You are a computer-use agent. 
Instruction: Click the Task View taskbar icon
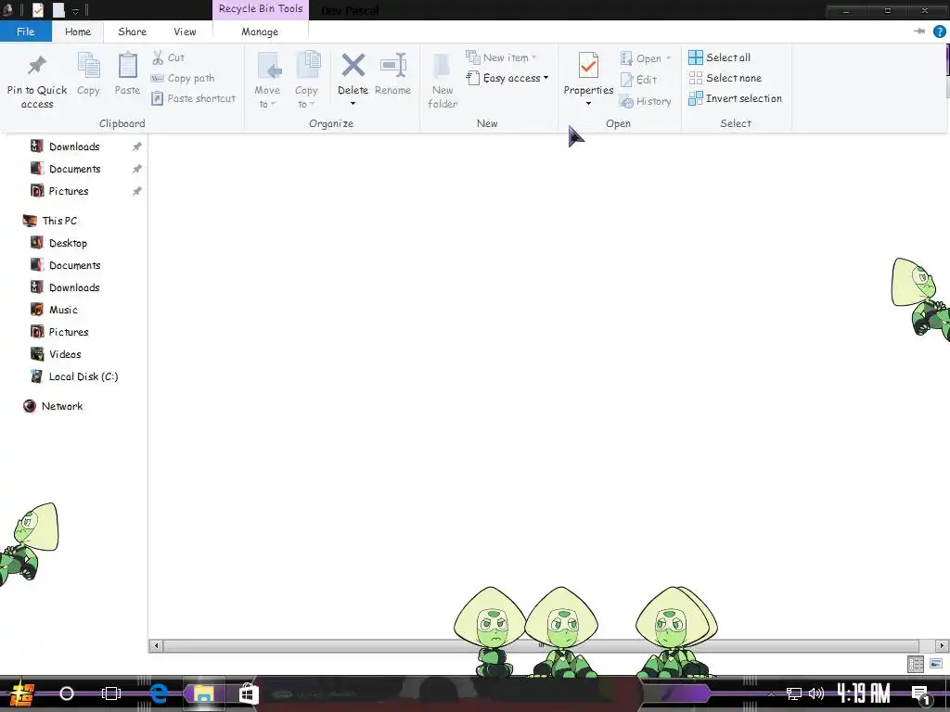[111, 693]
